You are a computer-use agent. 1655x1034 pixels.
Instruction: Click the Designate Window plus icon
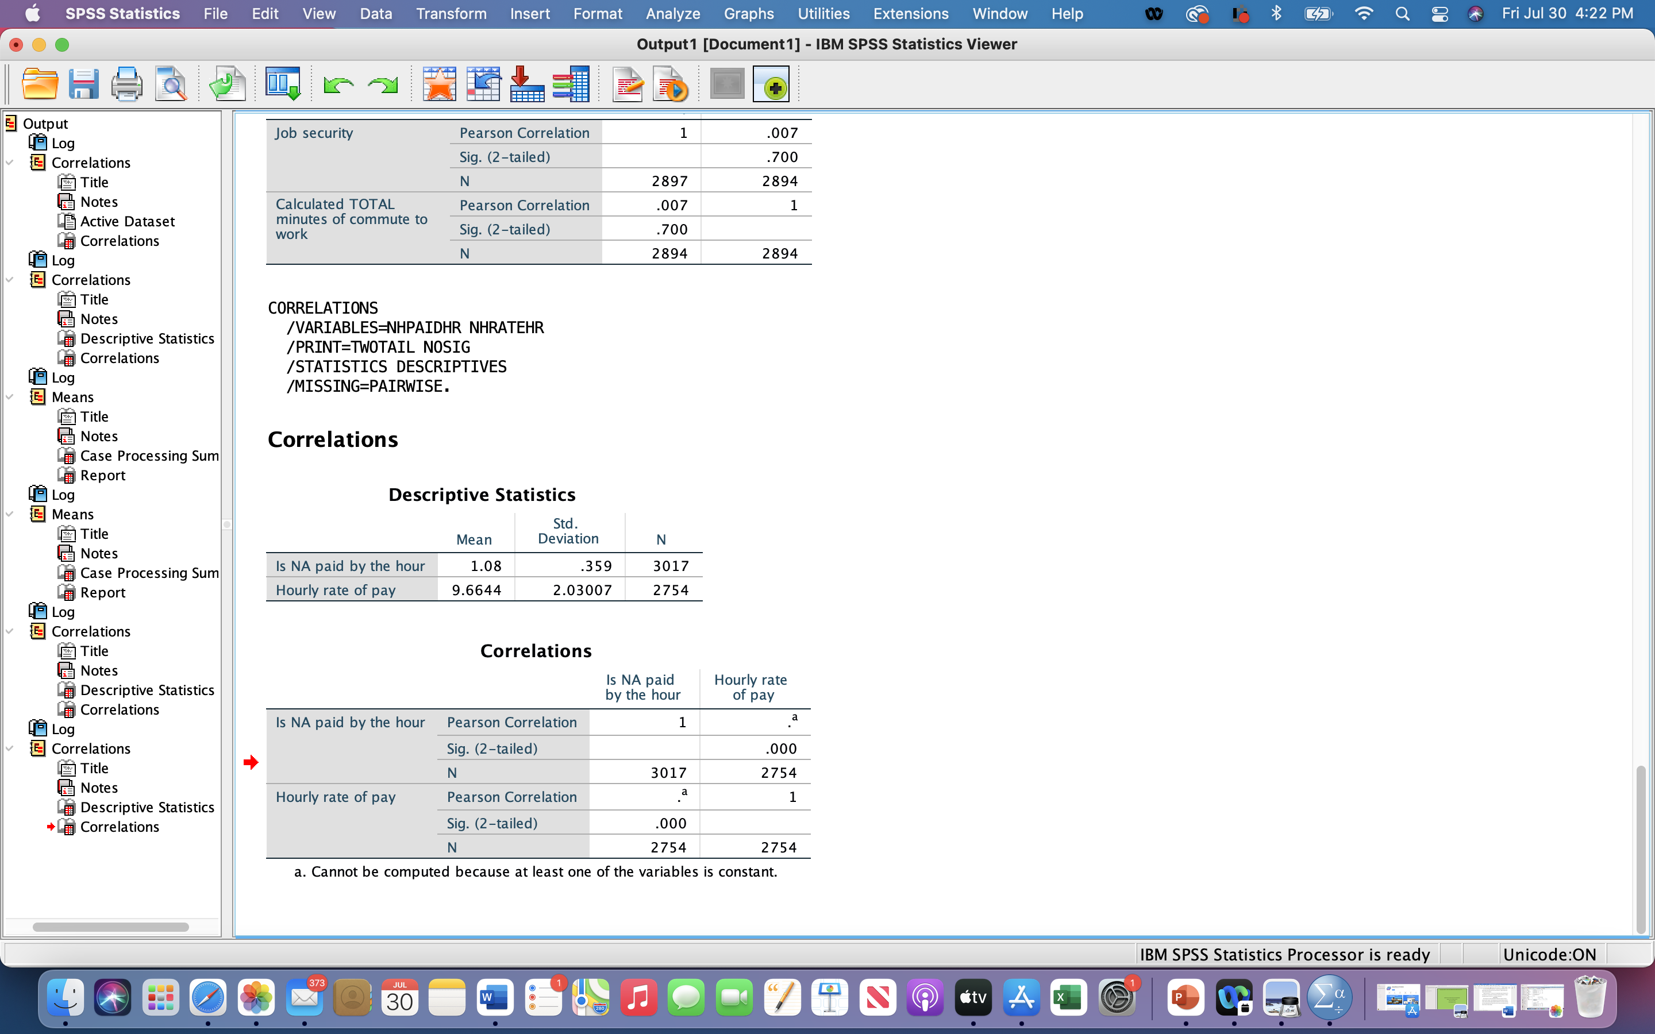(771, 85)
